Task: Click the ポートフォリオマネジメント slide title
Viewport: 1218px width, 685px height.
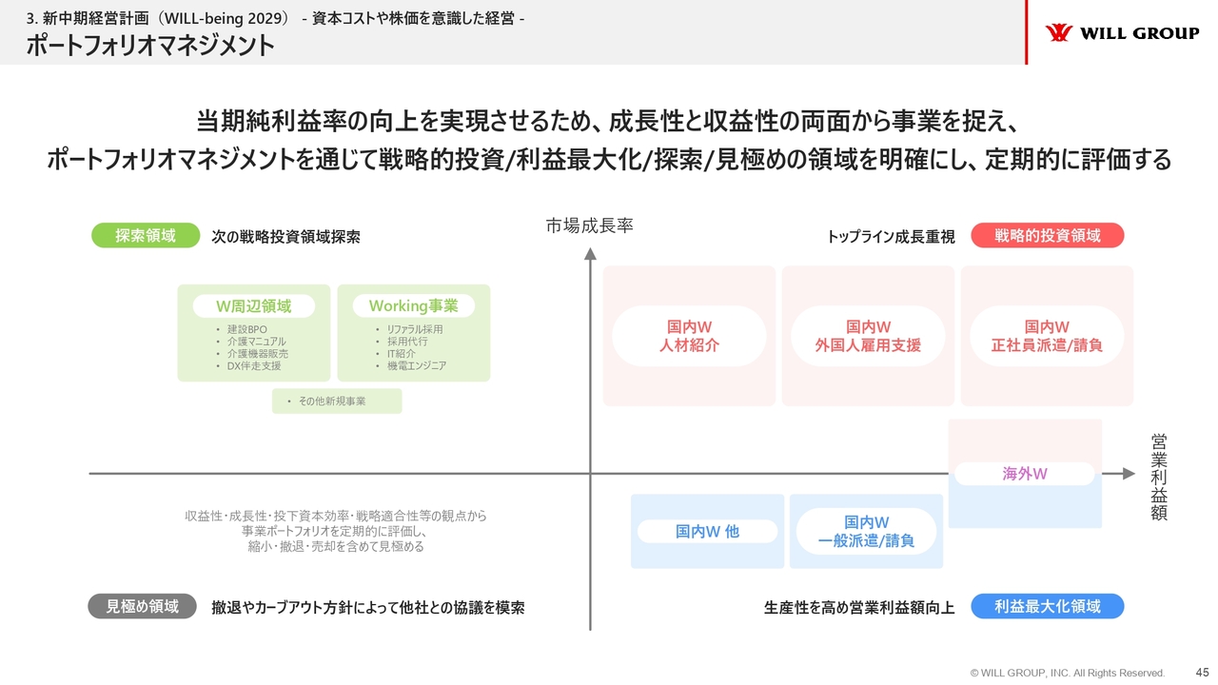Action: [x=150, y=45]
